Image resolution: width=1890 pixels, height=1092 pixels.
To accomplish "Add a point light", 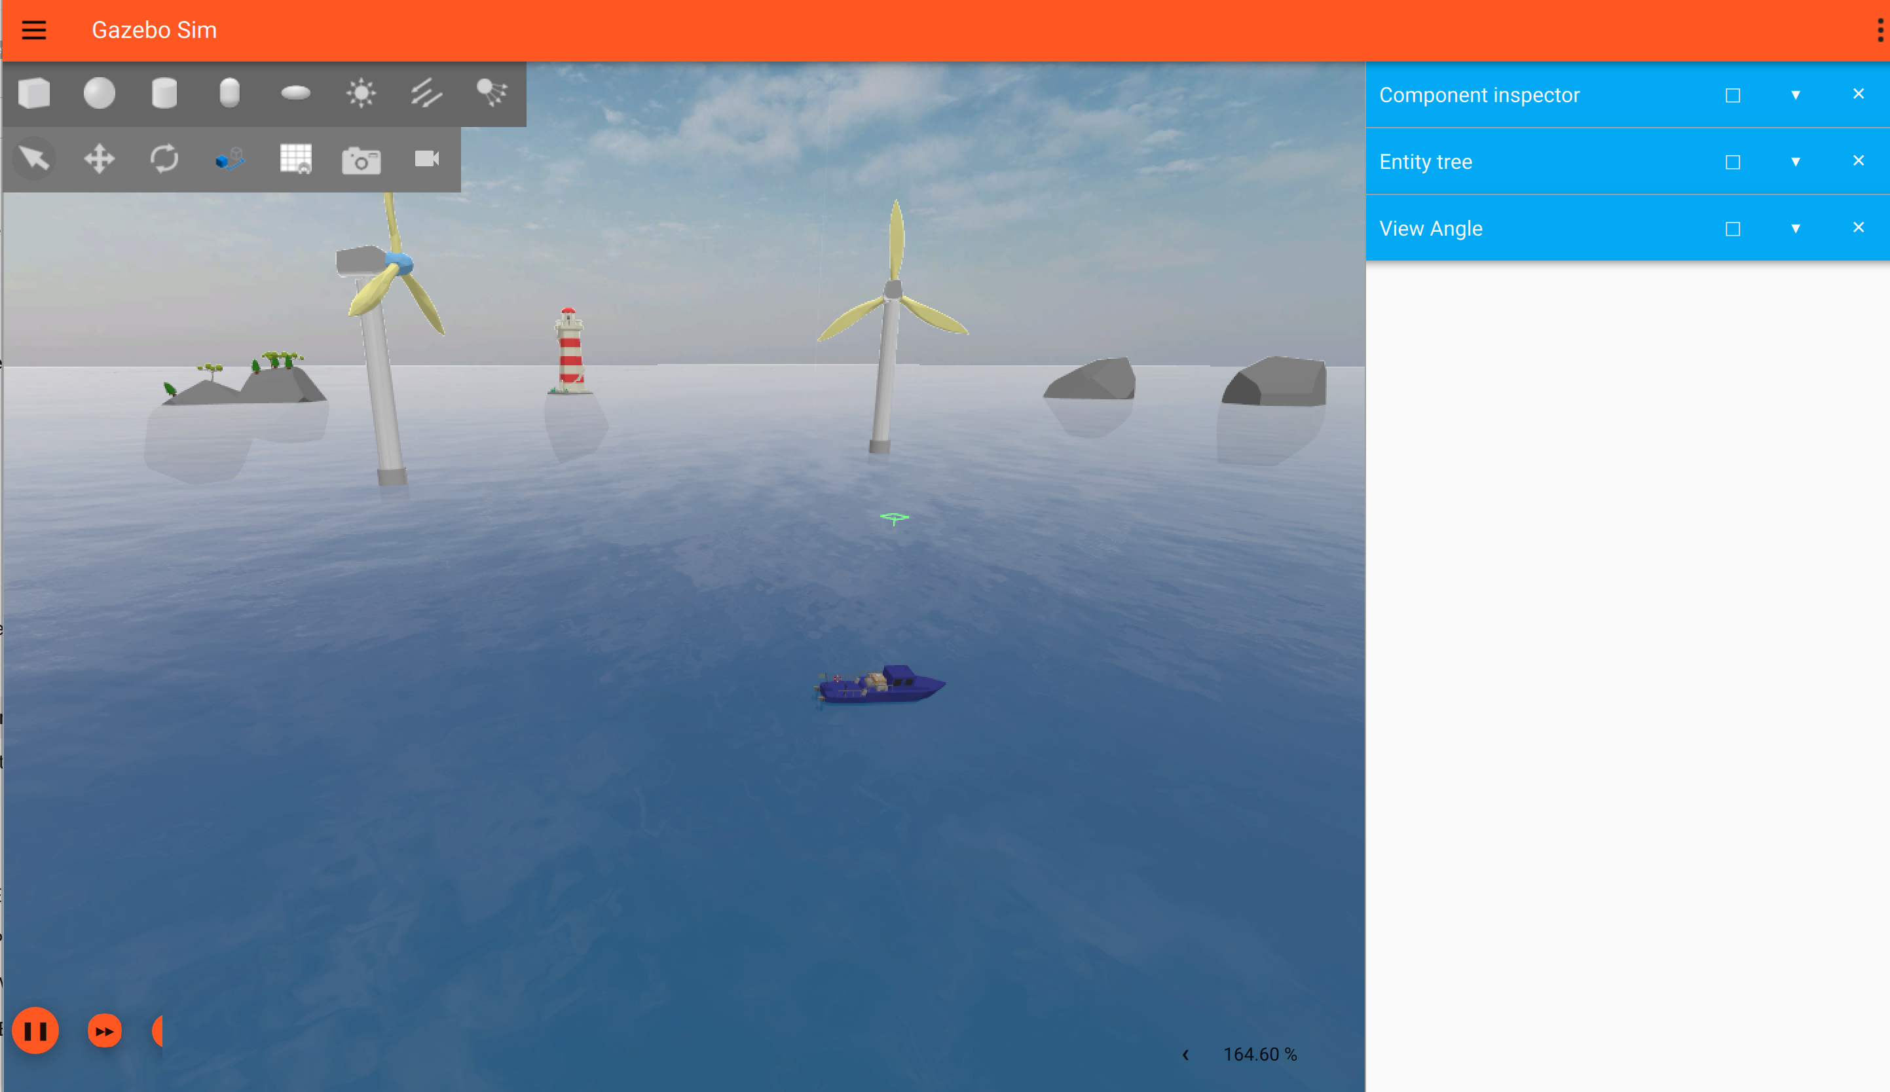I will tap(361, 94).
